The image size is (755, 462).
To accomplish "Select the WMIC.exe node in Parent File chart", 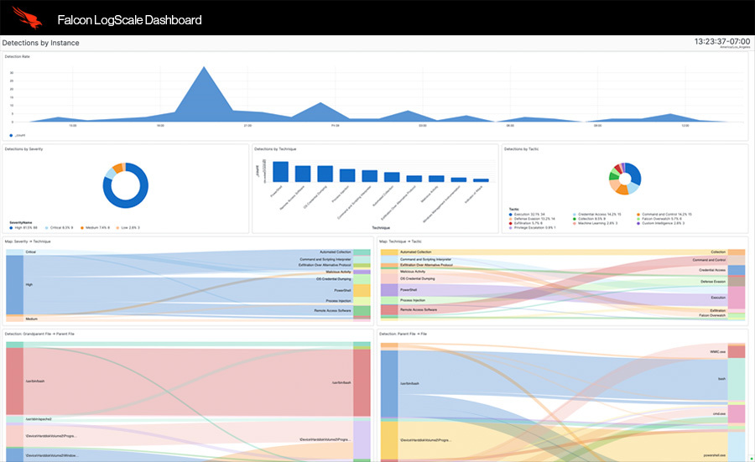I will tap(736, 352).
